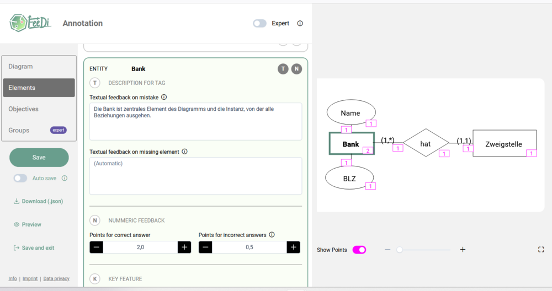The width and height of the screenshot is (552, 291).
Task: Click the diagram zoom slider
Action: (424, 250)
